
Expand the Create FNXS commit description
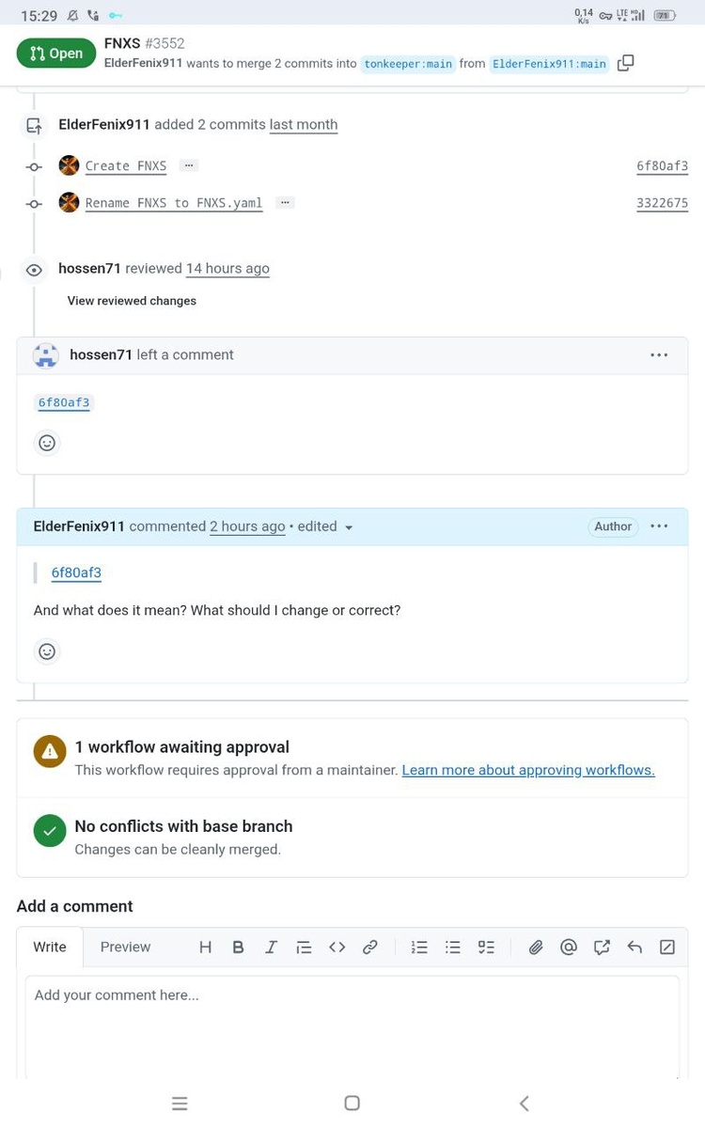189,165
